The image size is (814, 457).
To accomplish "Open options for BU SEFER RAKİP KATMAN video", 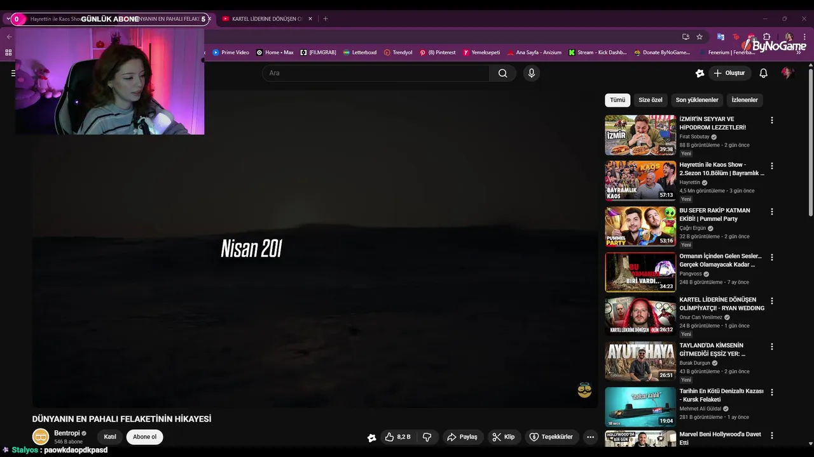I will click(772, 211).
